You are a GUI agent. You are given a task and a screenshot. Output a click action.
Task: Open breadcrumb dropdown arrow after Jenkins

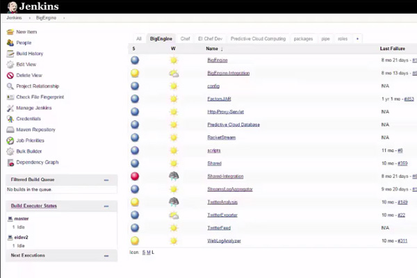29,18
